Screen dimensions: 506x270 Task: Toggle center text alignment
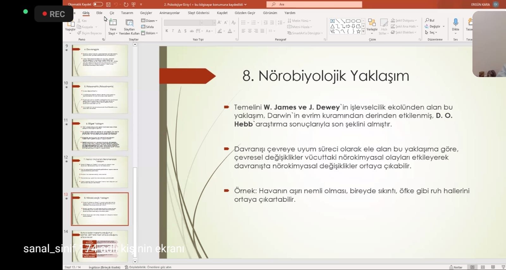tap(250, 31)
